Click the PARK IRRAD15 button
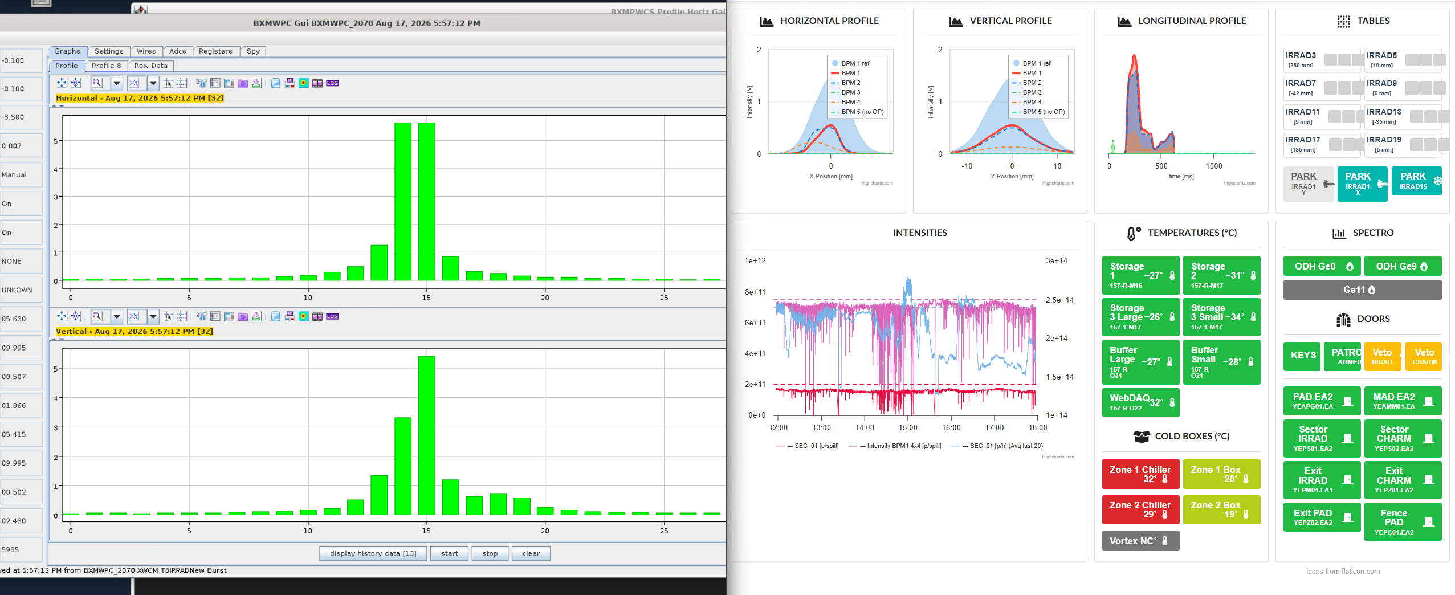This screenshot has height=595, width=1455. [1416, 181]
